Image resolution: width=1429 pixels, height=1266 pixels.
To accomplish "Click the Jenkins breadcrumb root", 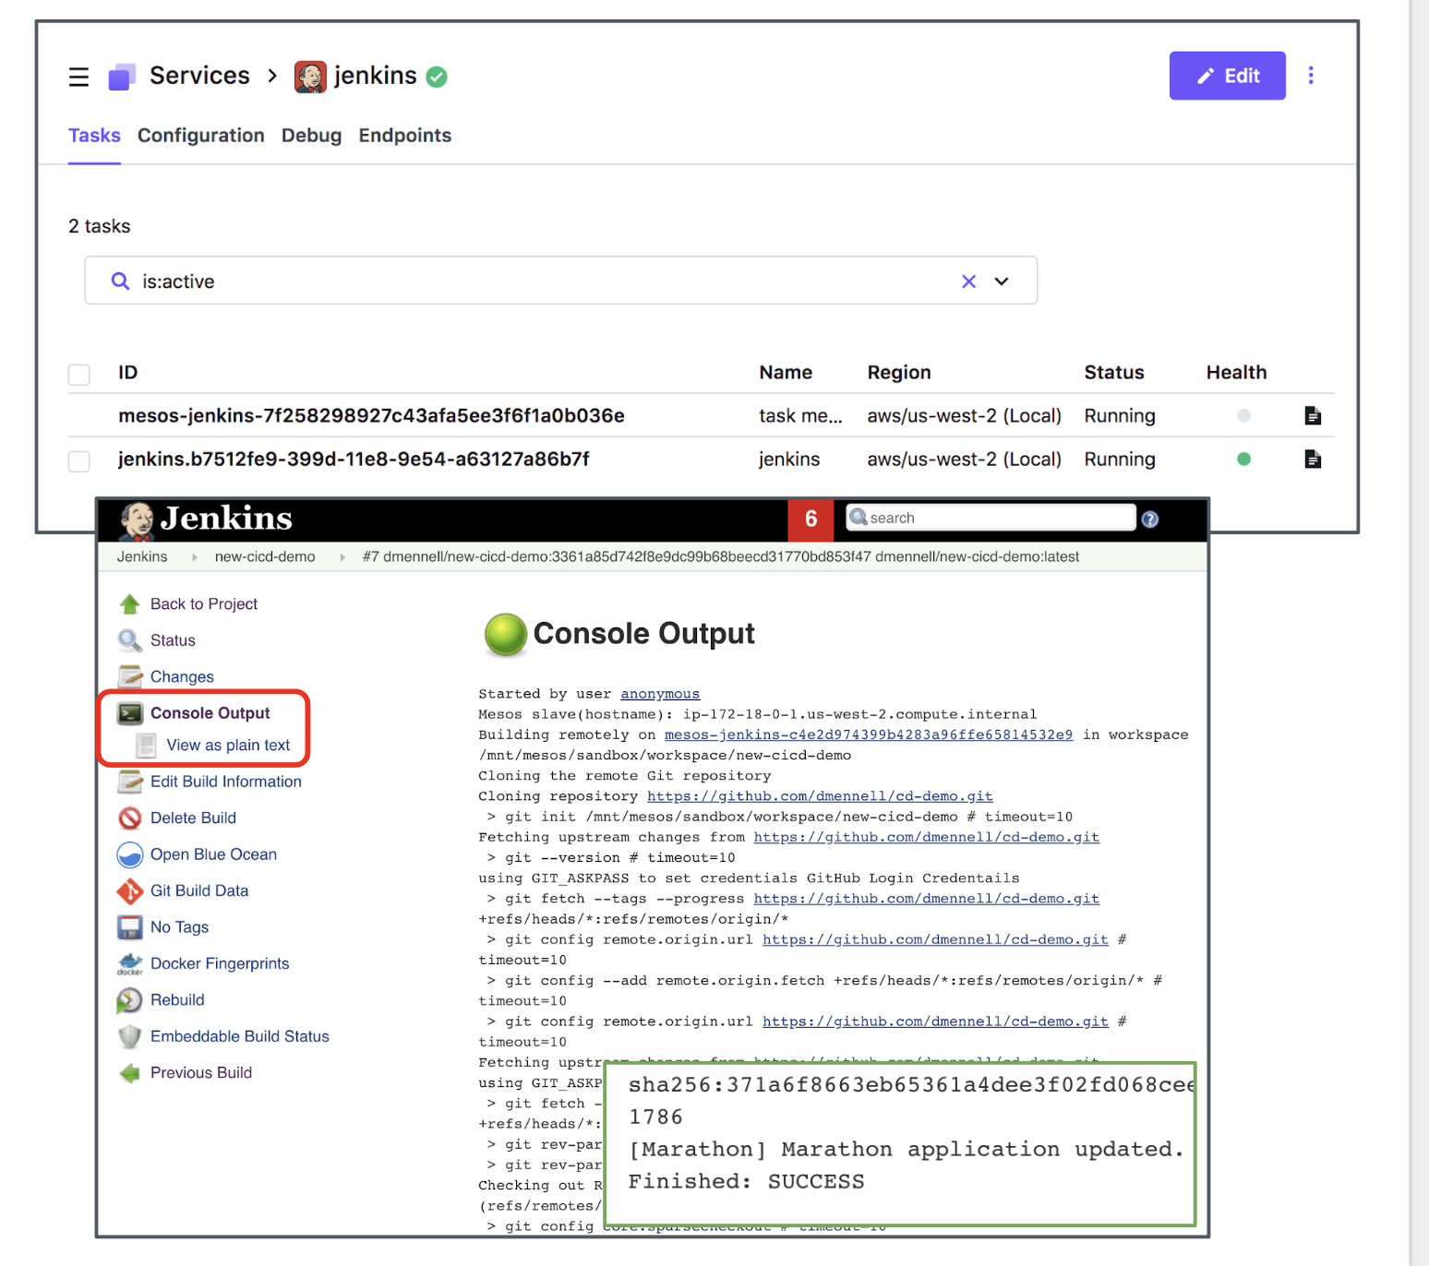I will [142, 557].
